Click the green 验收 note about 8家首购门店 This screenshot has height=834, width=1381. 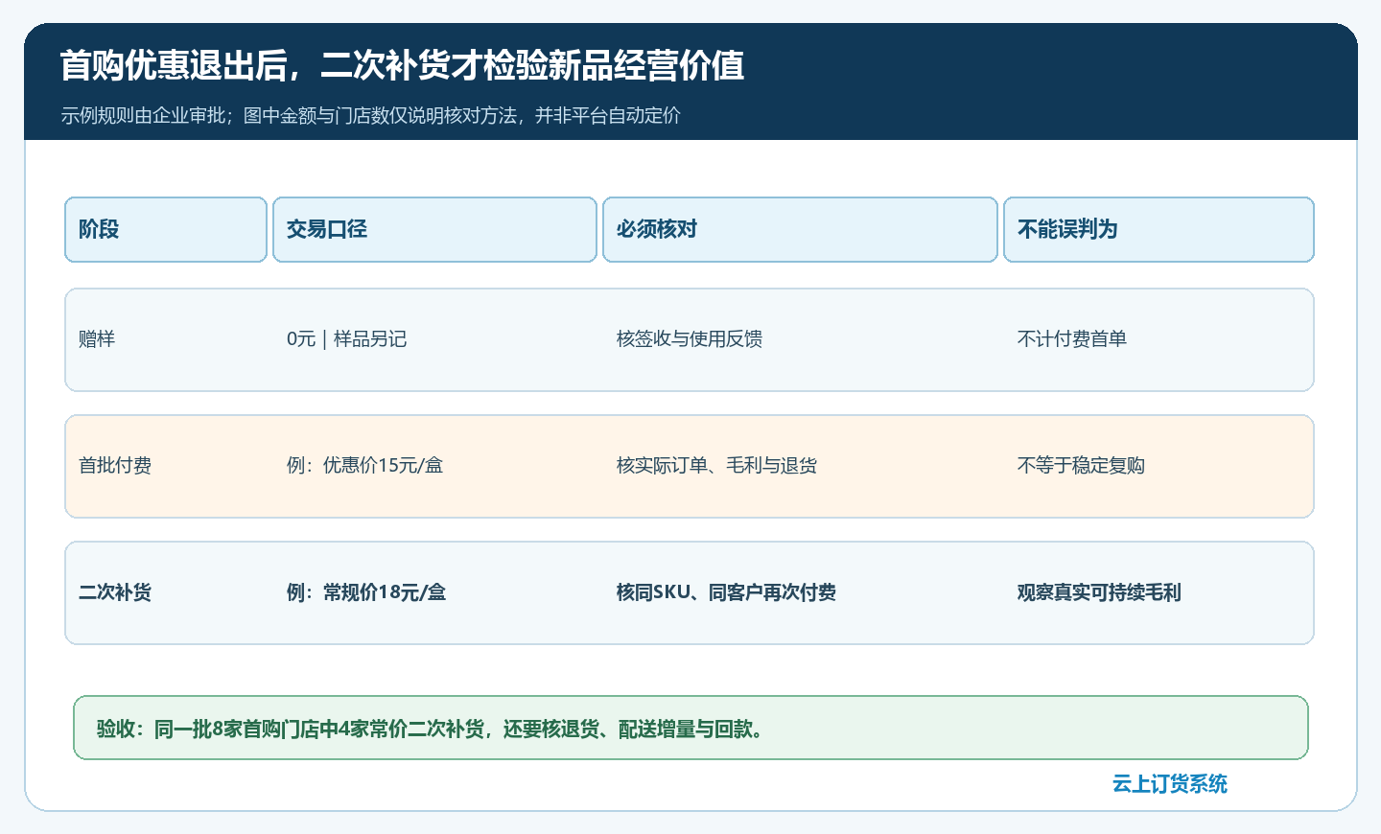point(690,728)
